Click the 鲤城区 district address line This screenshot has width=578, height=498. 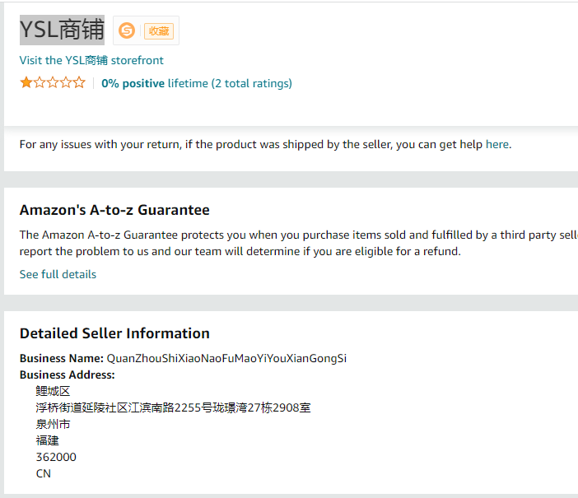pyautogui.click(x=53, y=391)
